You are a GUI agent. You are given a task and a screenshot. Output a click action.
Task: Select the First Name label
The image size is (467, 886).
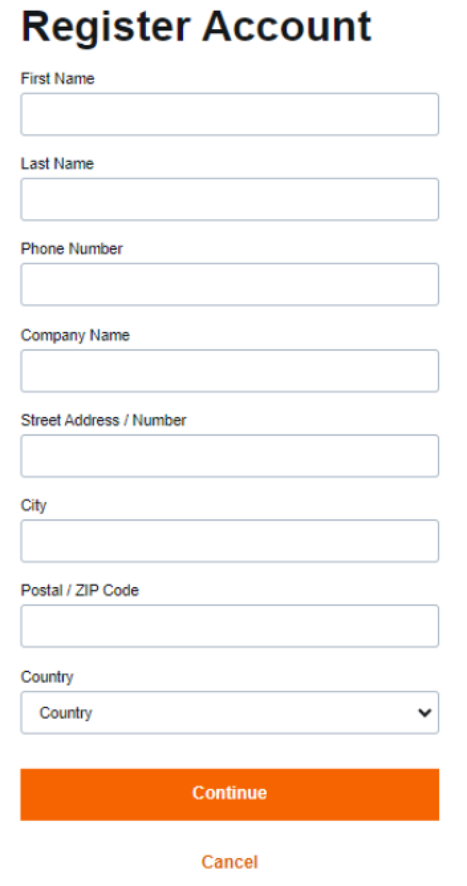point(57,78)
